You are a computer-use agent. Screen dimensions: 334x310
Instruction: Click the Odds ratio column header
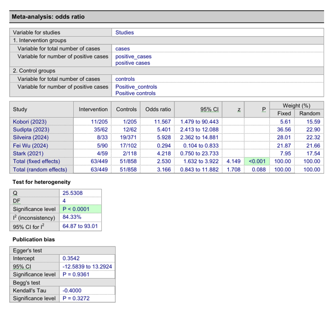pyautogui.click(x=158, y=109)
